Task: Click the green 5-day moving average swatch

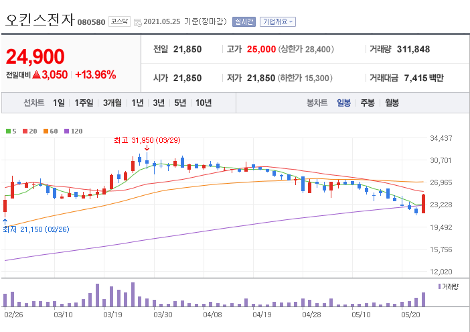Action: tap(9, 131)
